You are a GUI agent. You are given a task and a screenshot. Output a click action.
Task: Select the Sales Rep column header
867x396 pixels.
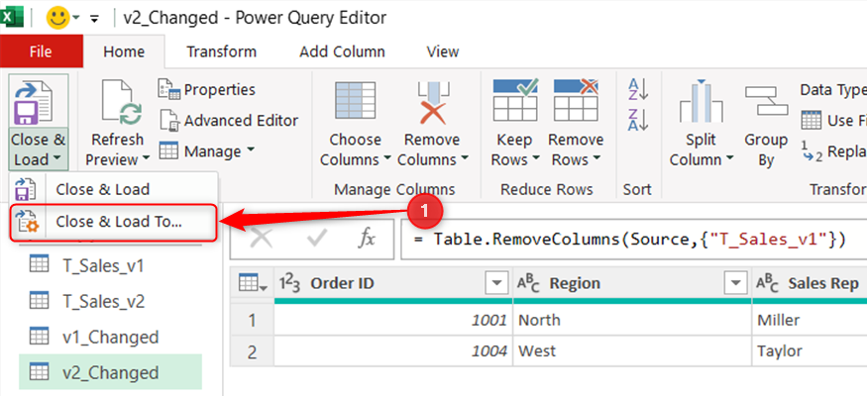810,284
